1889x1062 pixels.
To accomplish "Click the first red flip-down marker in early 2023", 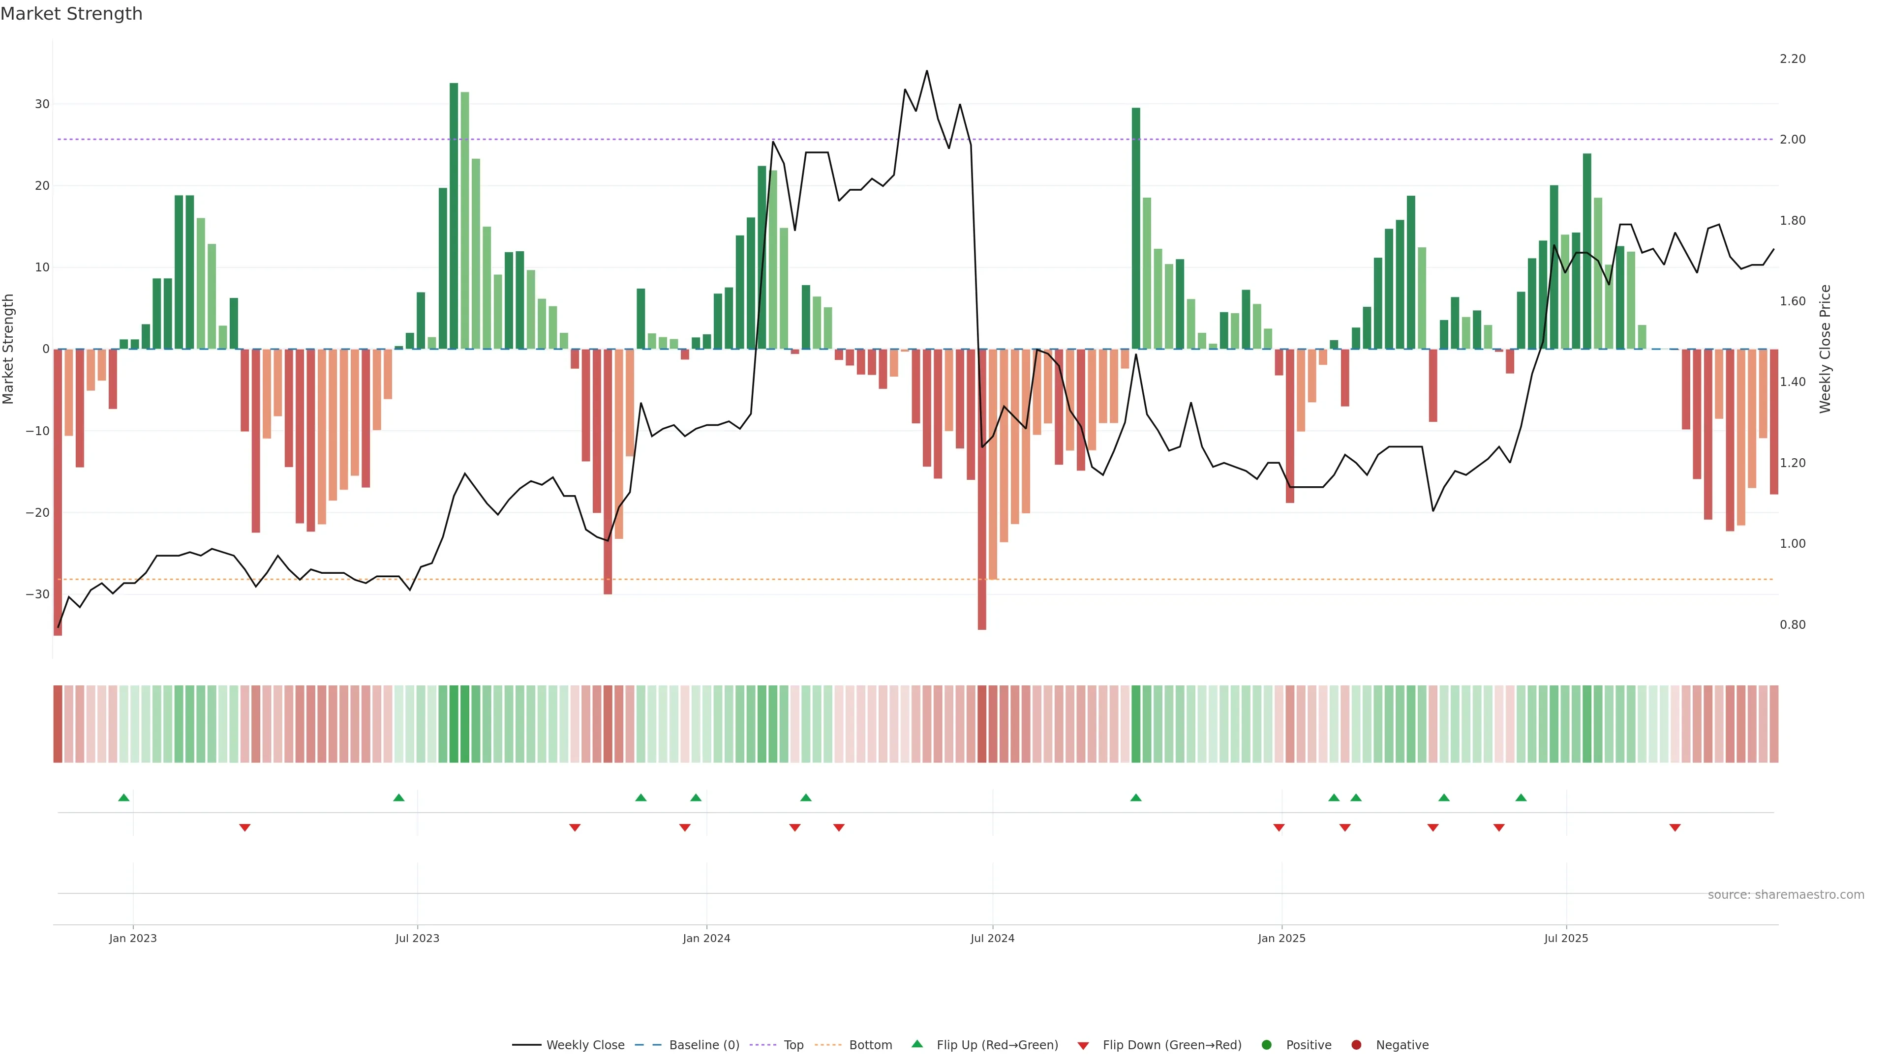I will (x=245, y=827).
